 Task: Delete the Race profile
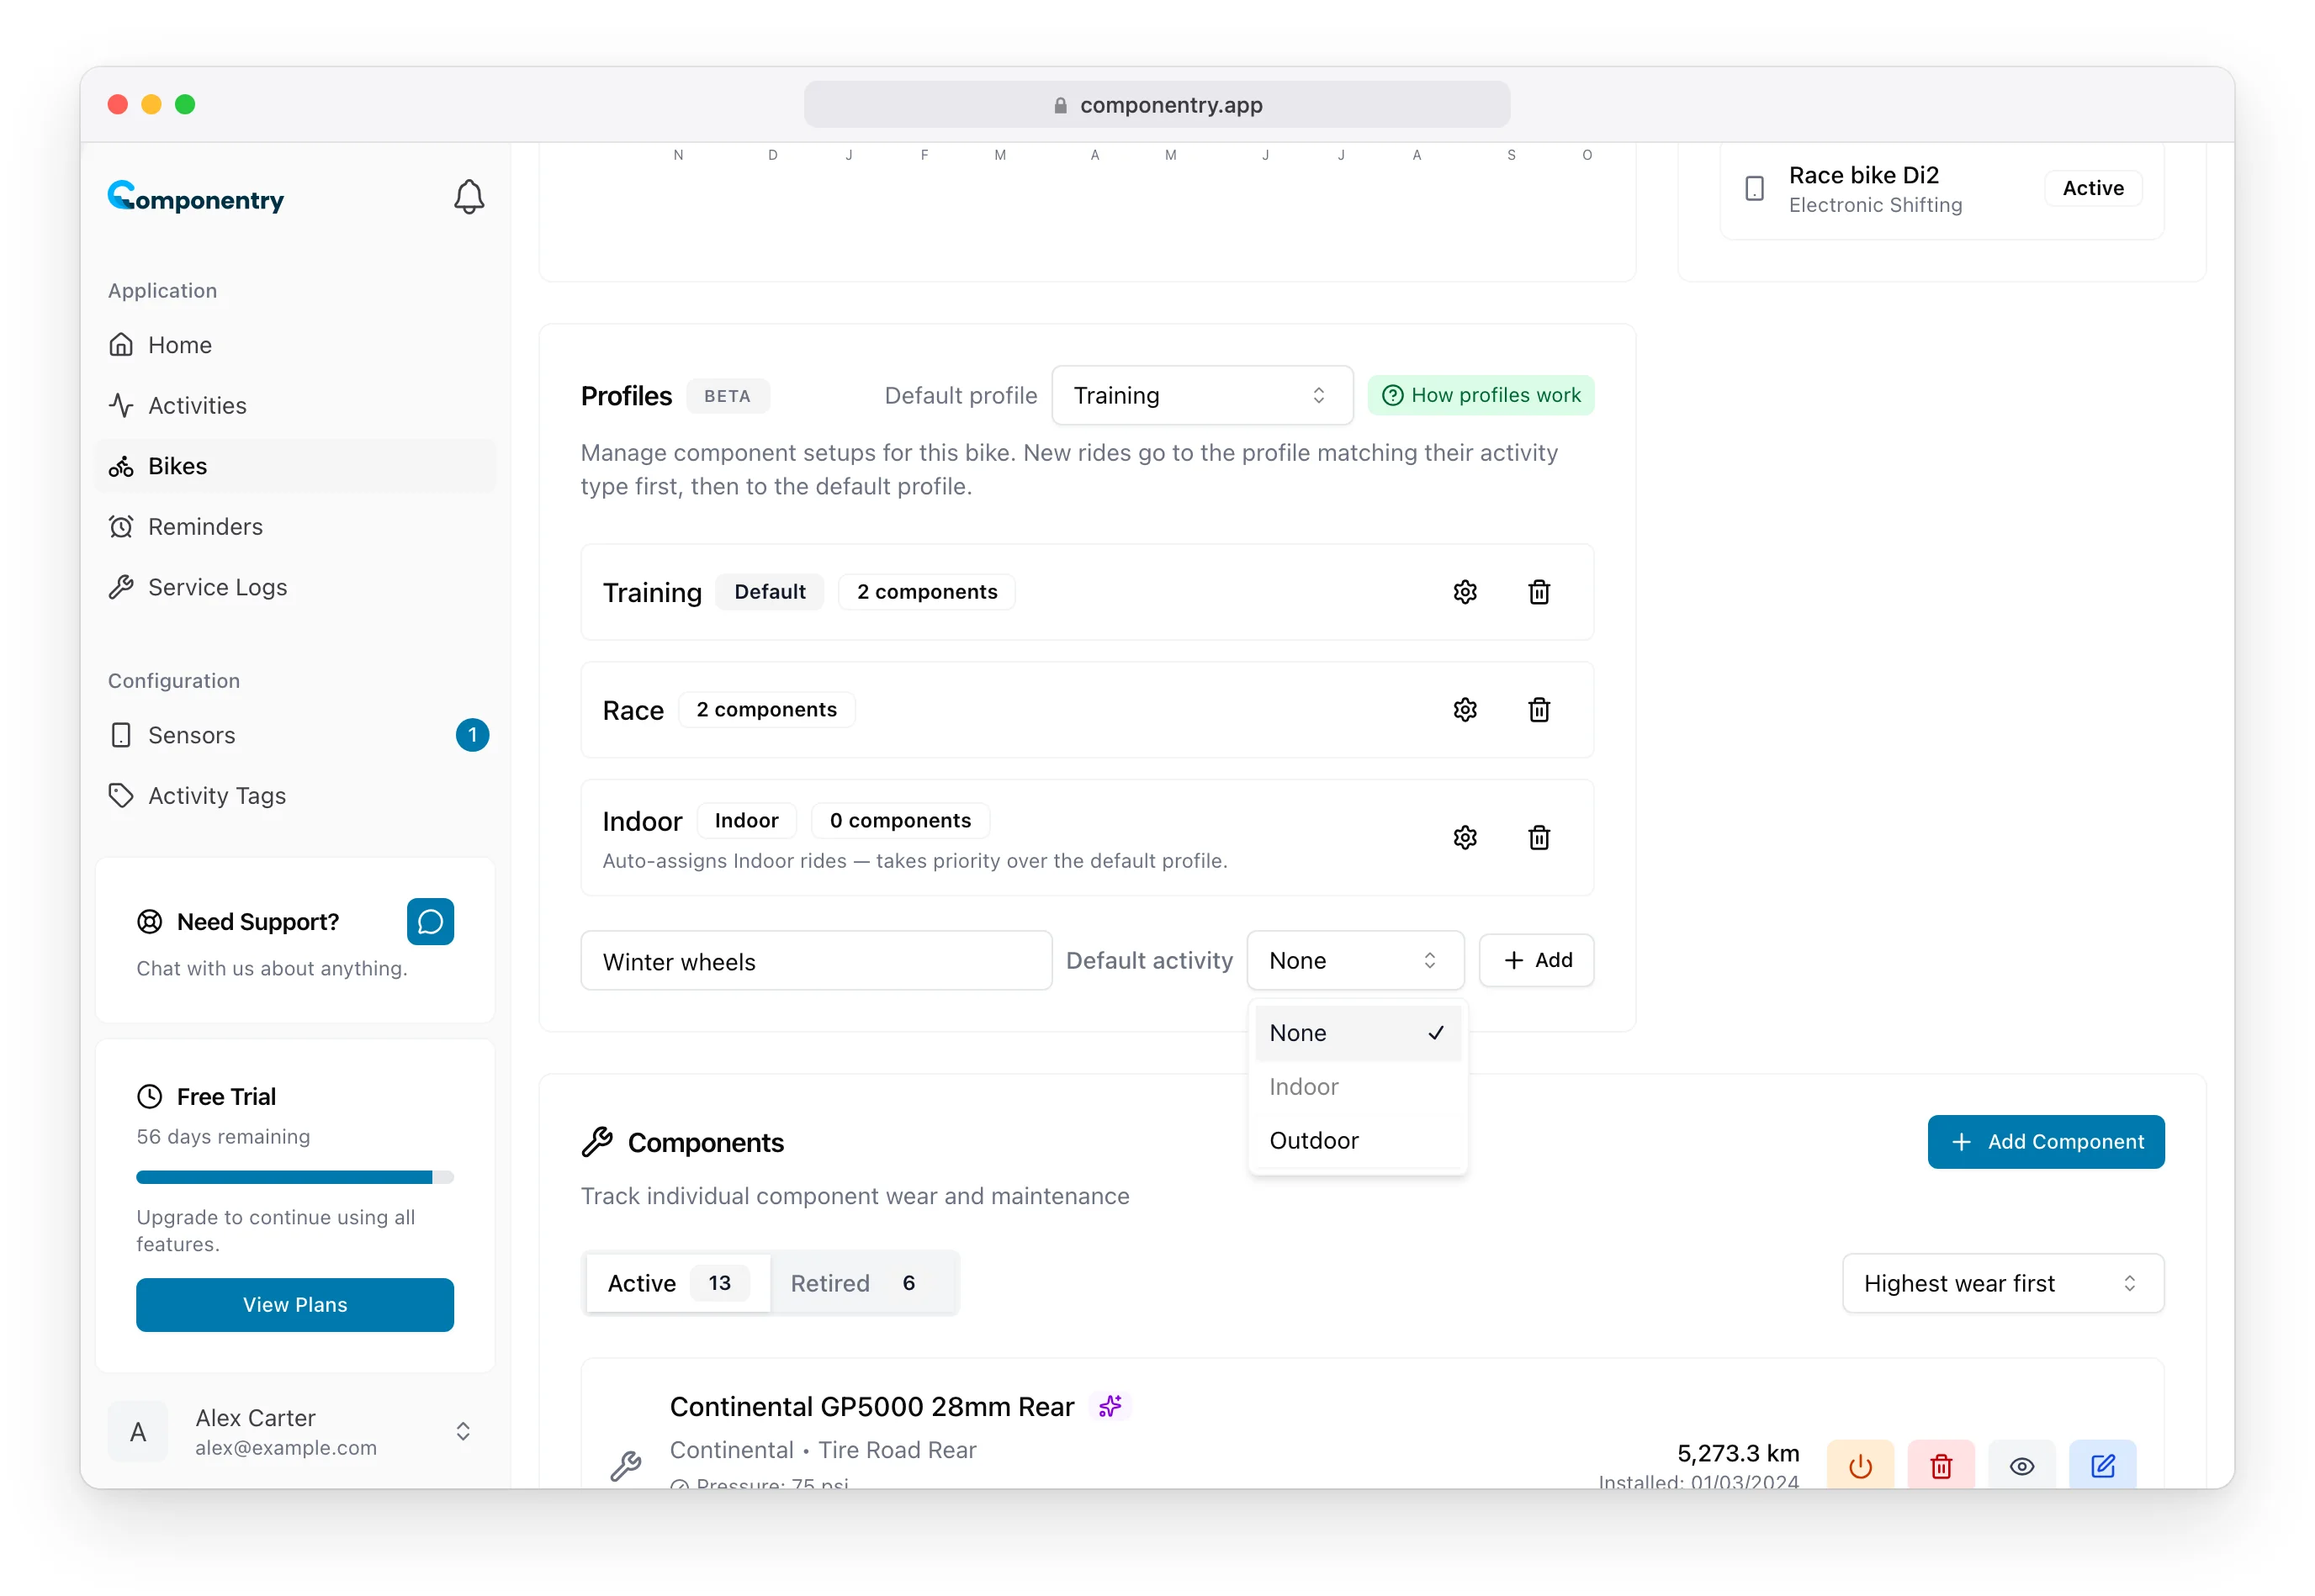click(x=1539, y=710)
